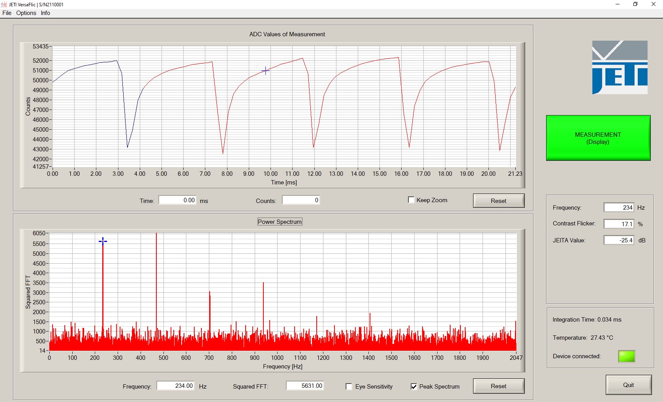663x402 pixels.
Task: Click the JETI VersaFlic title bar icon
Action: pos(4,4)
